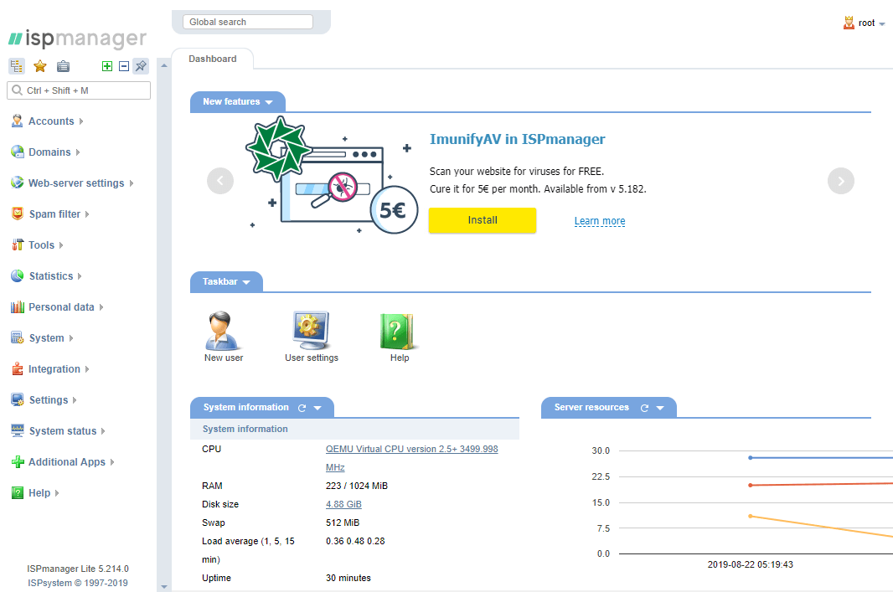Expand the Accounts menu section
Screen dimensions: 893x592
(81, 121)
